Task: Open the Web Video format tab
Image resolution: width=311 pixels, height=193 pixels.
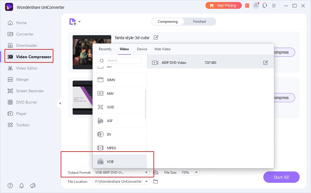Action: click(162, 49)
